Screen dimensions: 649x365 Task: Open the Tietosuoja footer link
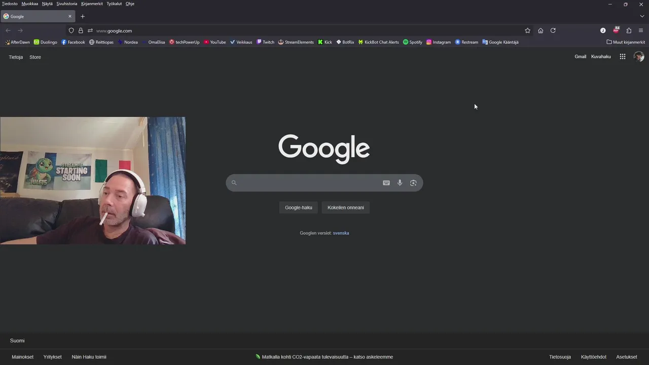tap(560, 357)
